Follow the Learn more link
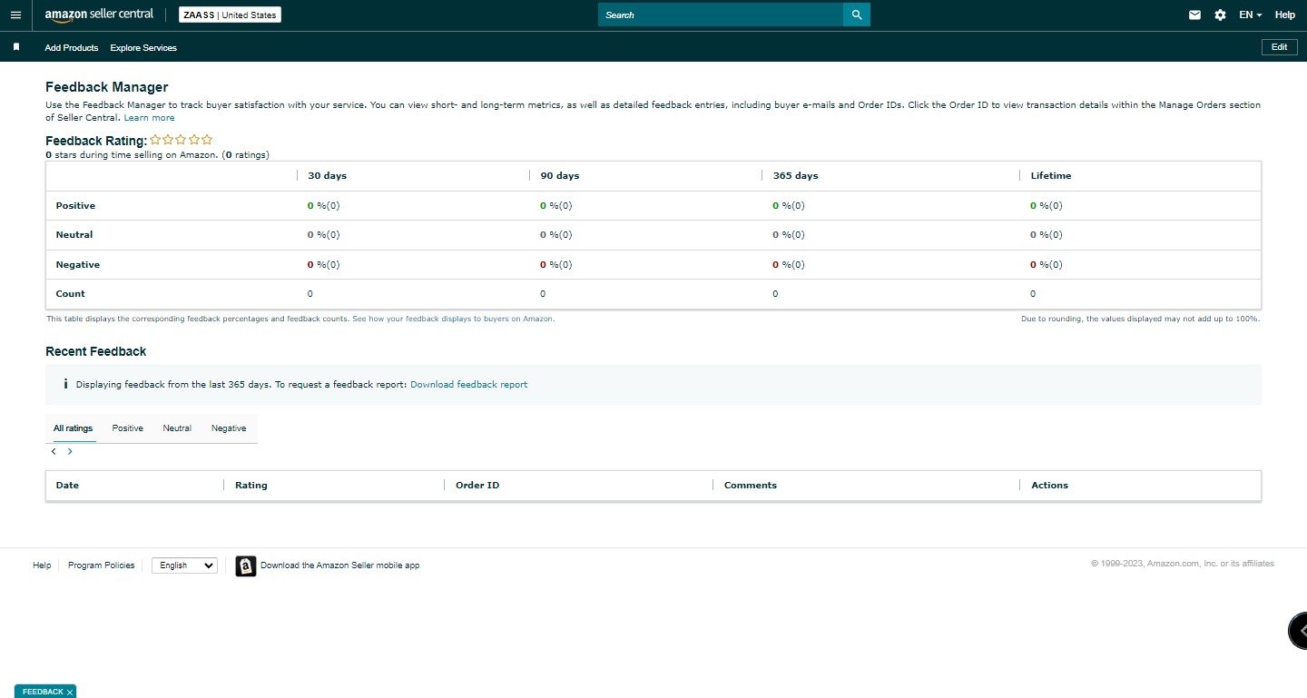1307x698 pixels. (149, 118)
